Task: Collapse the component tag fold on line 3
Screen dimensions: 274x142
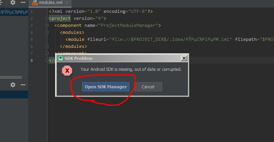Action: 47,26
